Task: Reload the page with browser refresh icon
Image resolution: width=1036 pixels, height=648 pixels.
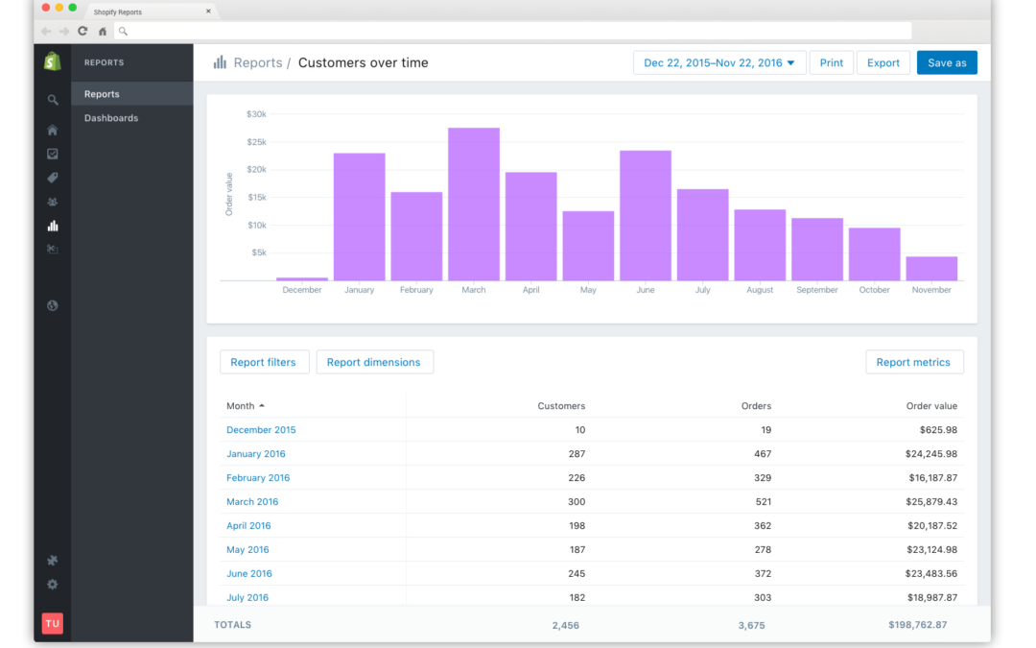Action: (82, 31)
